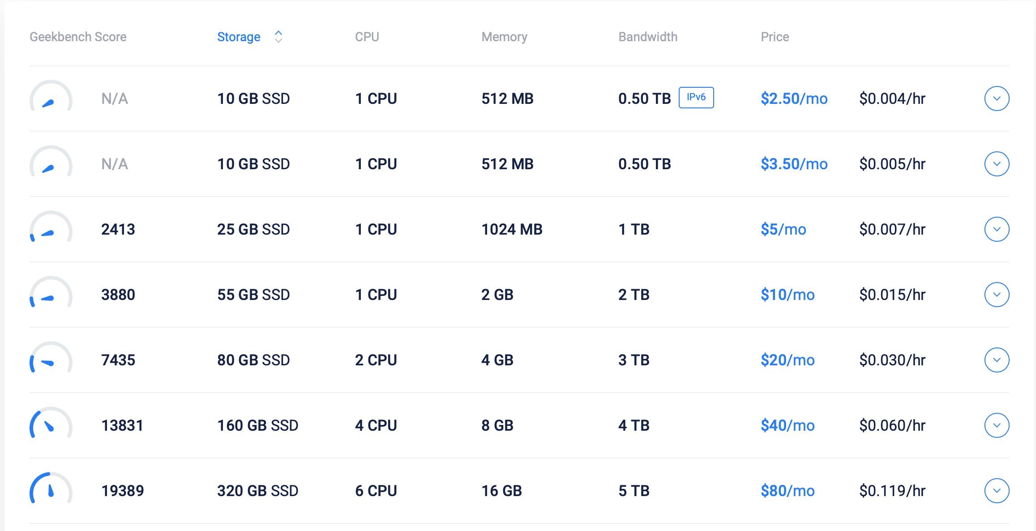This screenshot has width=1036, height=531.
Task: Click the Geekbench score 19389
Action: [x=123, y=491]
